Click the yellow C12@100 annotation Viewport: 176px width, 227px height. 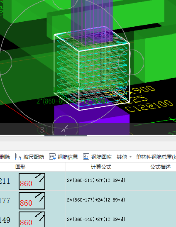tap(149, 106)
